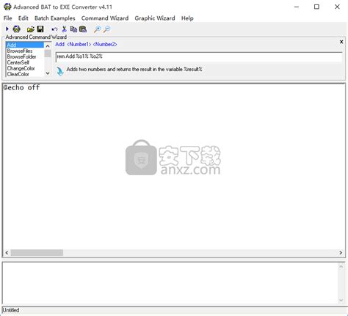Screen dimensions: 348x316
Task: Minimize the converter window
Action: pos(297,7)
